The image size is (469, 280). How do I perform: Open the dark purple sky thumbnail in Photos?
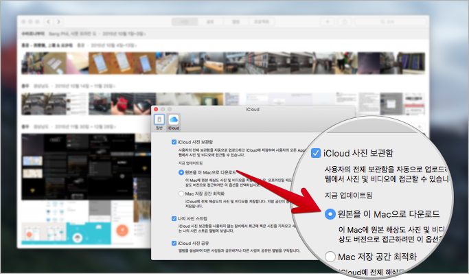point(369,63)
